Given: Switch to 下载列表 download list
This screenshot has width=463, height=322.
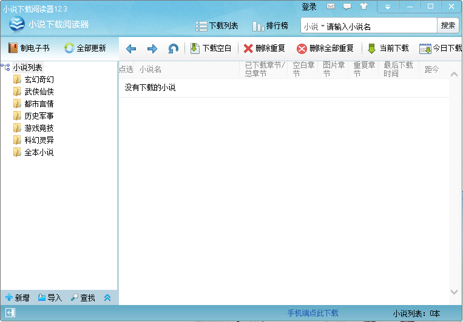Looking at the screenshot, I should [217, 26].
